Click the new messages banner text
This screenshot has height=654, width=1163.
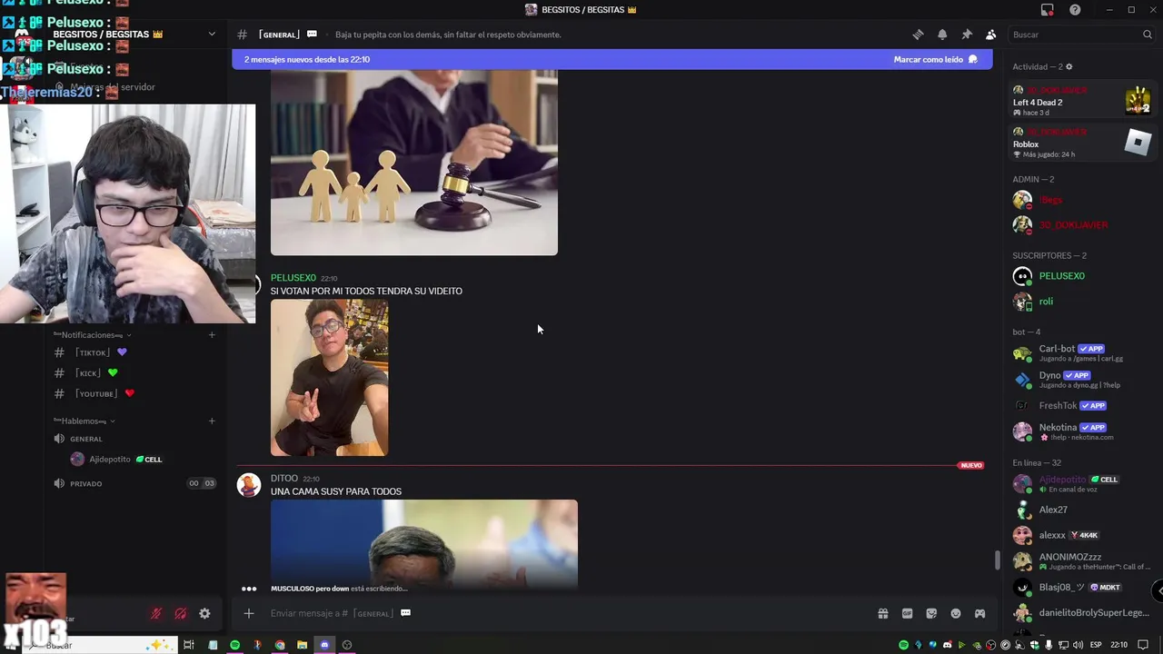pyautogui.click(x=306, y=59)
